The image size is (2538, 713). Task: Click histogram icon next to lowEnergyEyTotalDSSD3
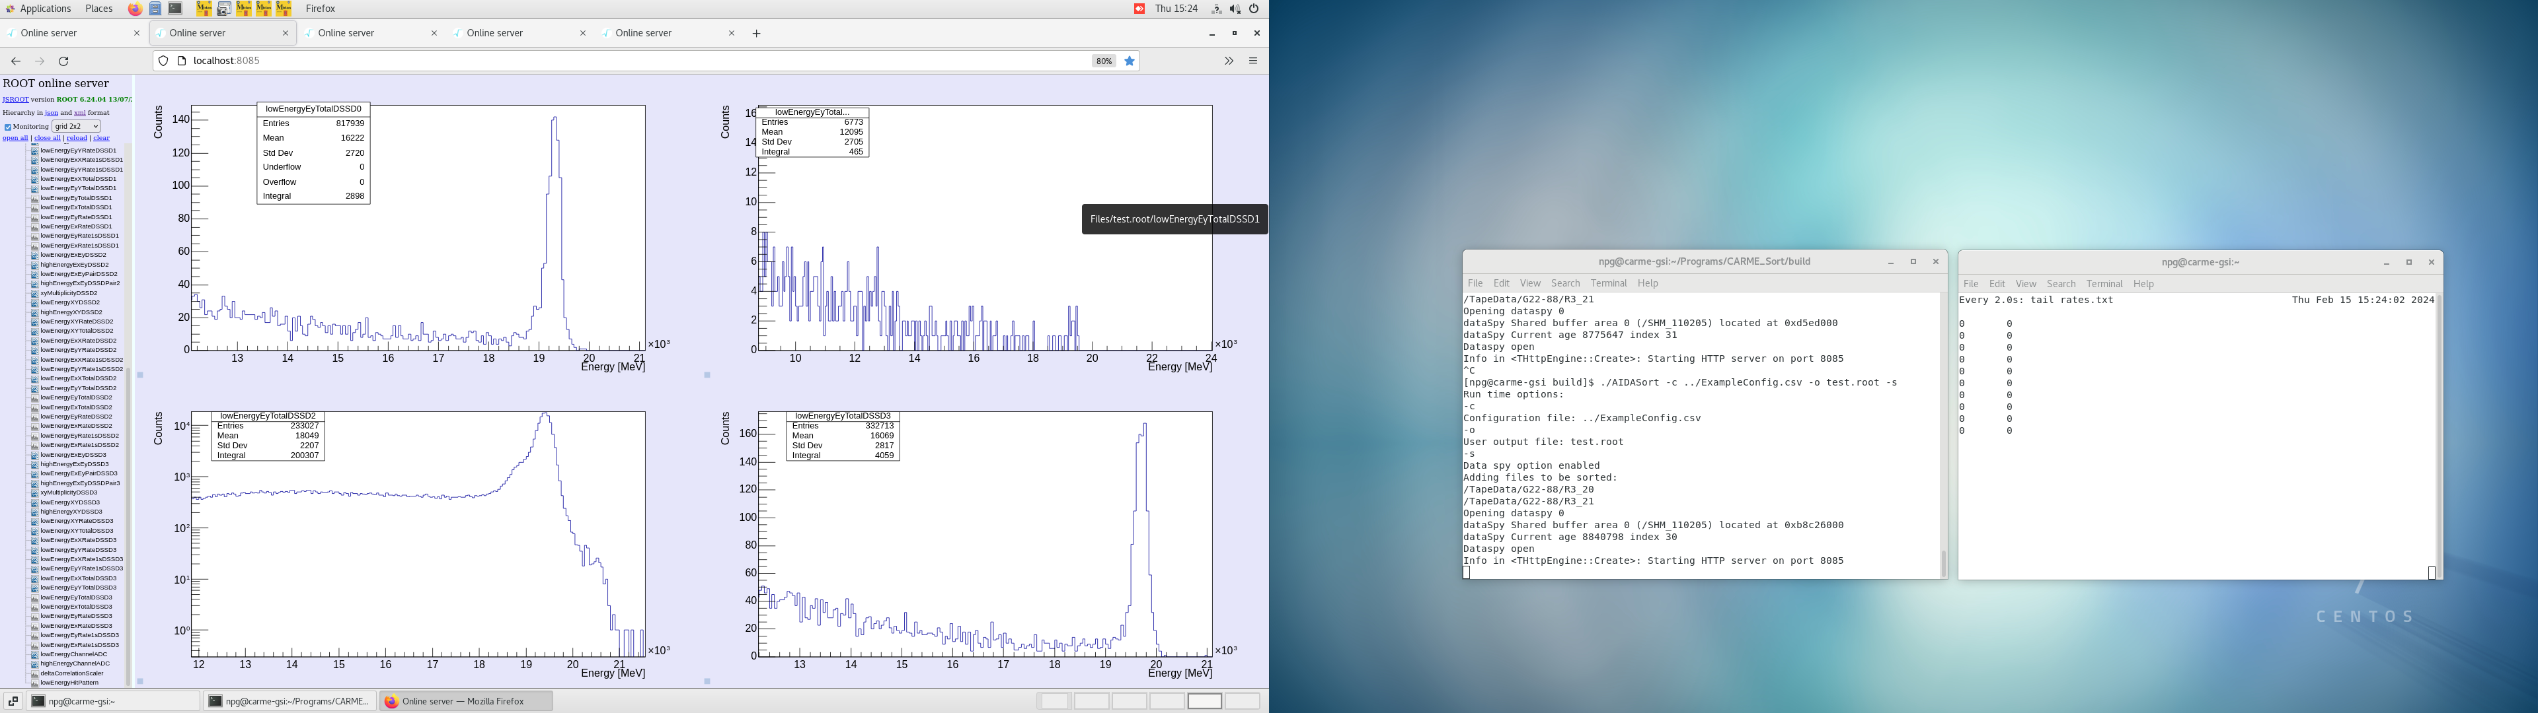tap(34, 597)
